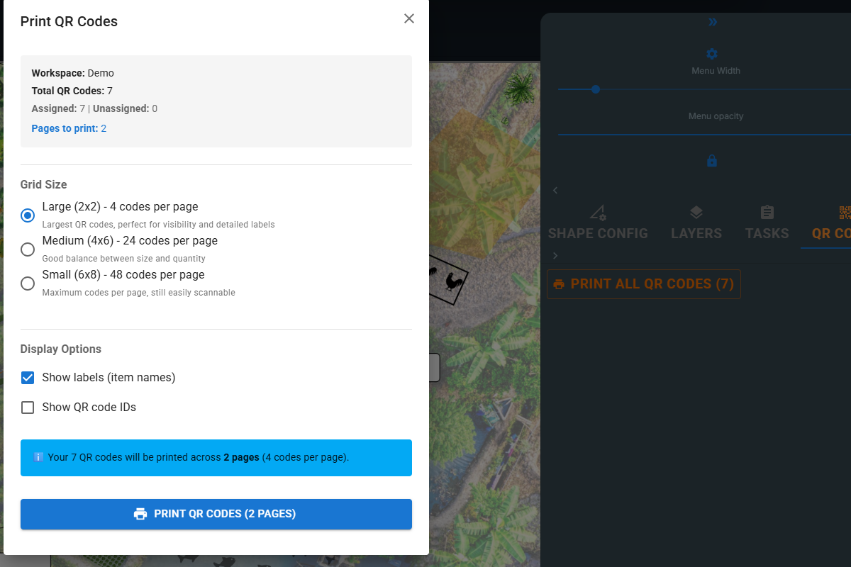Click the left chevron above SHAPE CONFIG
The image size is (851, 567).
[555, 190]
